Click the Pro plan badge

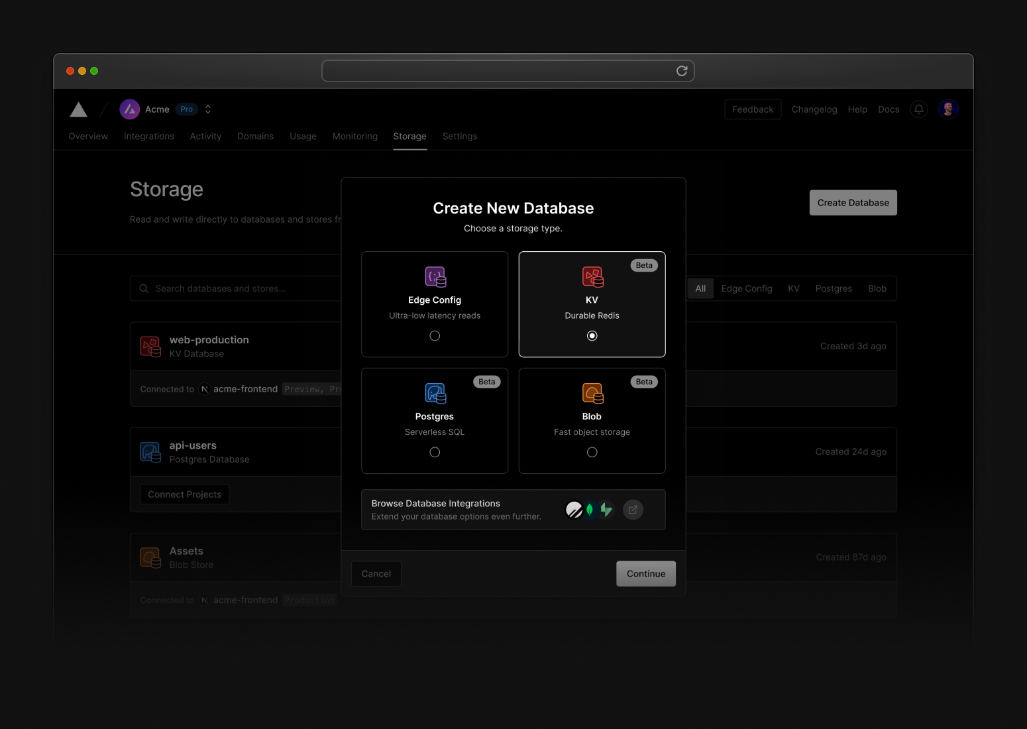(187, 109)
